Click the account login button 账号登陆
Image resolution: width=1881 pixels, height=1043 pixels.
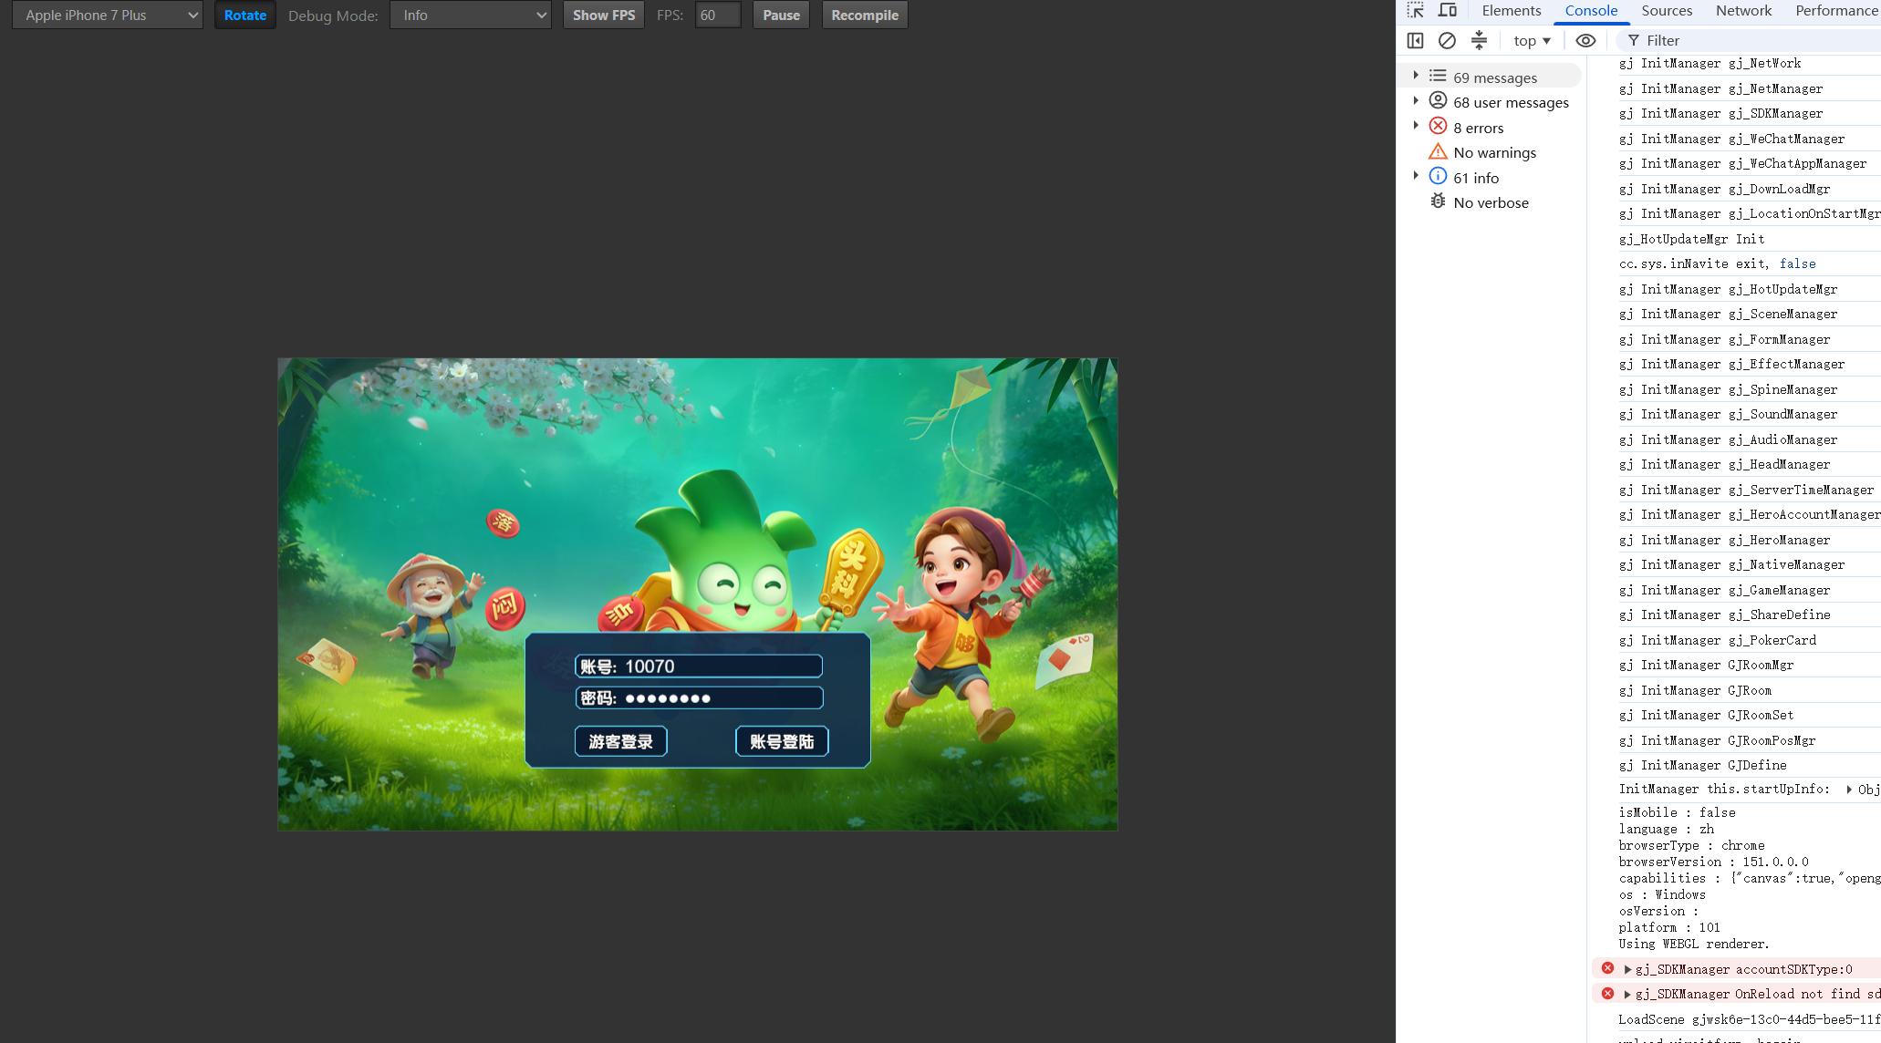(x=782, y=741)
